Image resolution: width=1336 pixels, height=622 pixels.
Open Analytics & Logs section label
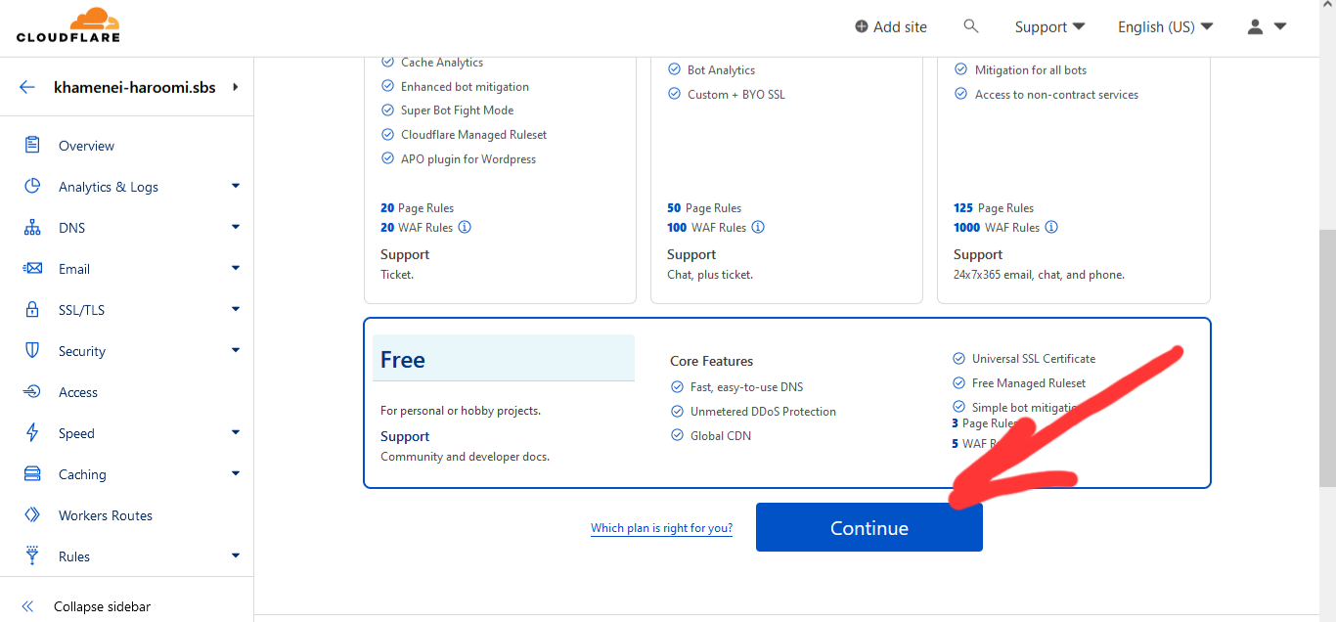109,187
